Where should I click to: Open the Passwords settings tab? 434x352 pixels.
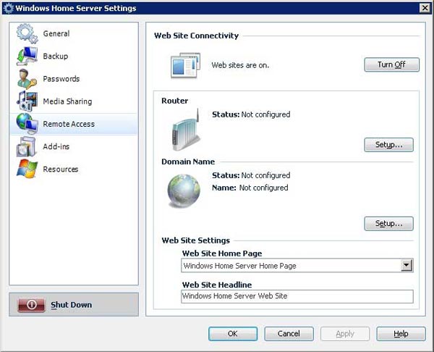74,79
